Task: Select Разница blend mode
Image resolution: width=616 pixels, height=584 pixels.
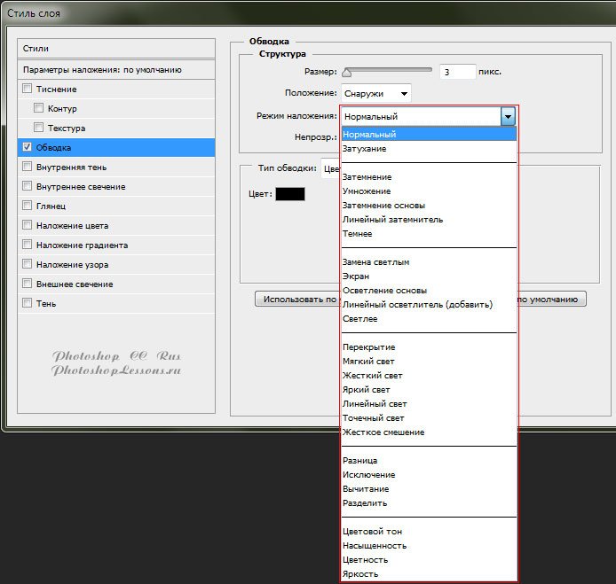Action: coord(359,461)
